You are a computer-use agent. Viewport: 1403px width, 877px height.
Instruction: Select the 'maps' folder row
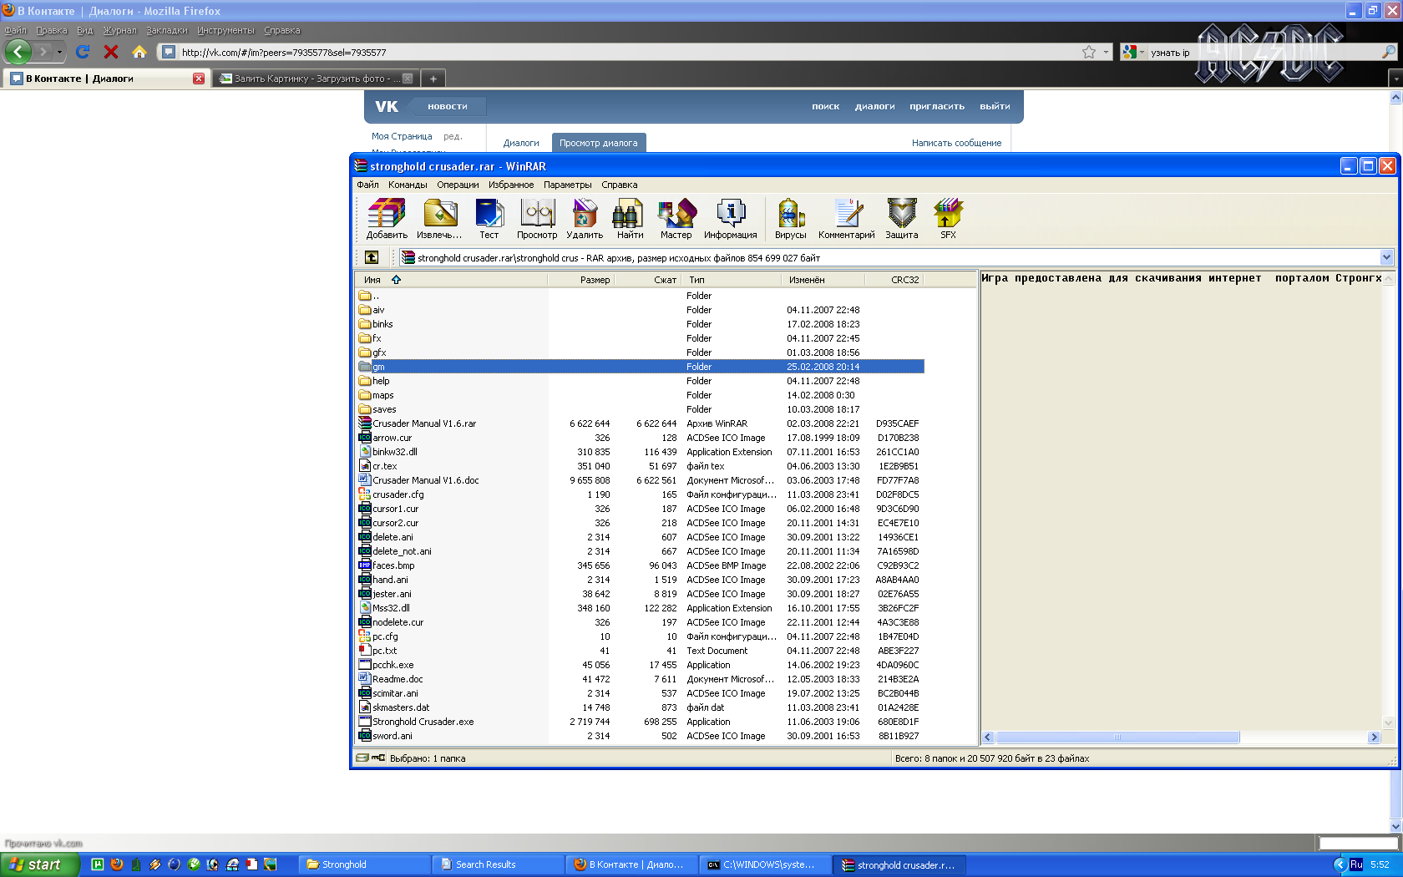click(x=641, y=395)
